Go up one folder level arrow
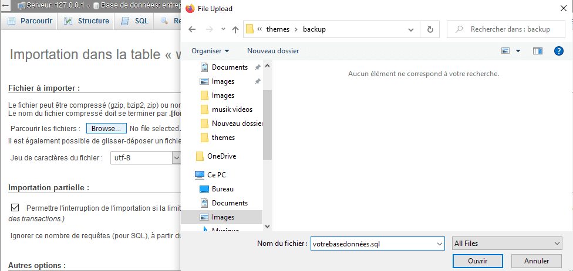The width and height of the screenshot is (573, 271). click(235, 29)
